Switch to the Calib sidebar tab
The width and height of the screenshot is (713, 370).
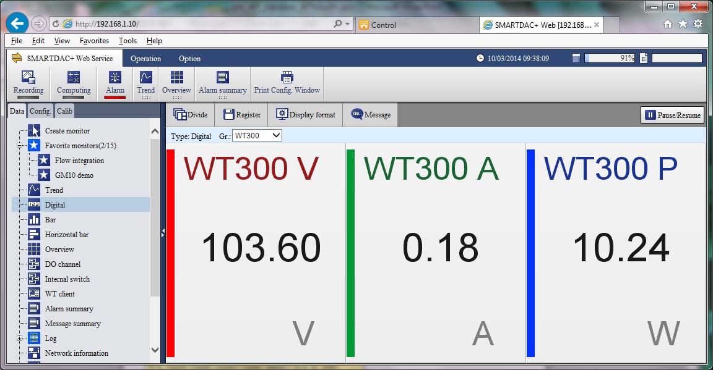click(x=64, y=111)
